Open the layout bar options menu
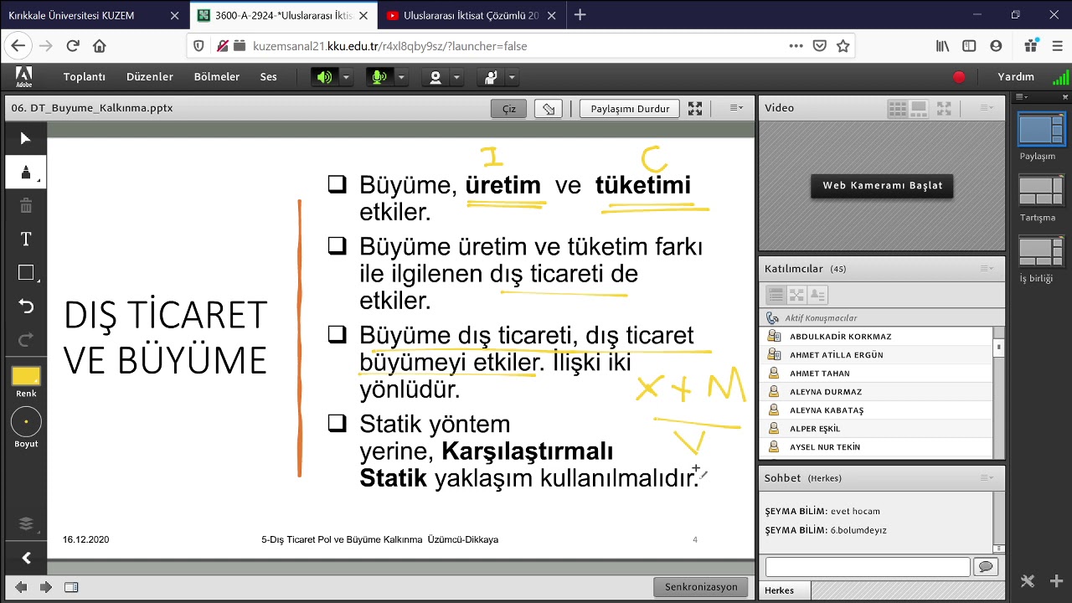The width and height of the screenshot is (1072, 603). tap(1021, 97)
